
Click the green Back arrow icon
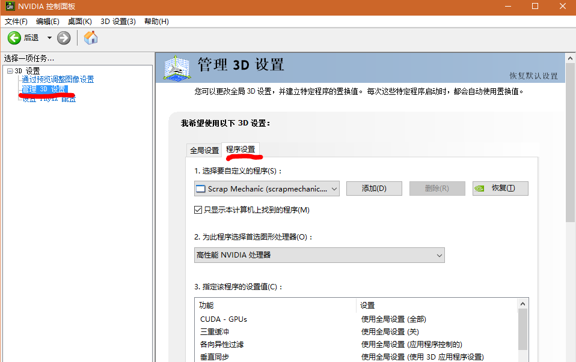[x=14, y=38]
